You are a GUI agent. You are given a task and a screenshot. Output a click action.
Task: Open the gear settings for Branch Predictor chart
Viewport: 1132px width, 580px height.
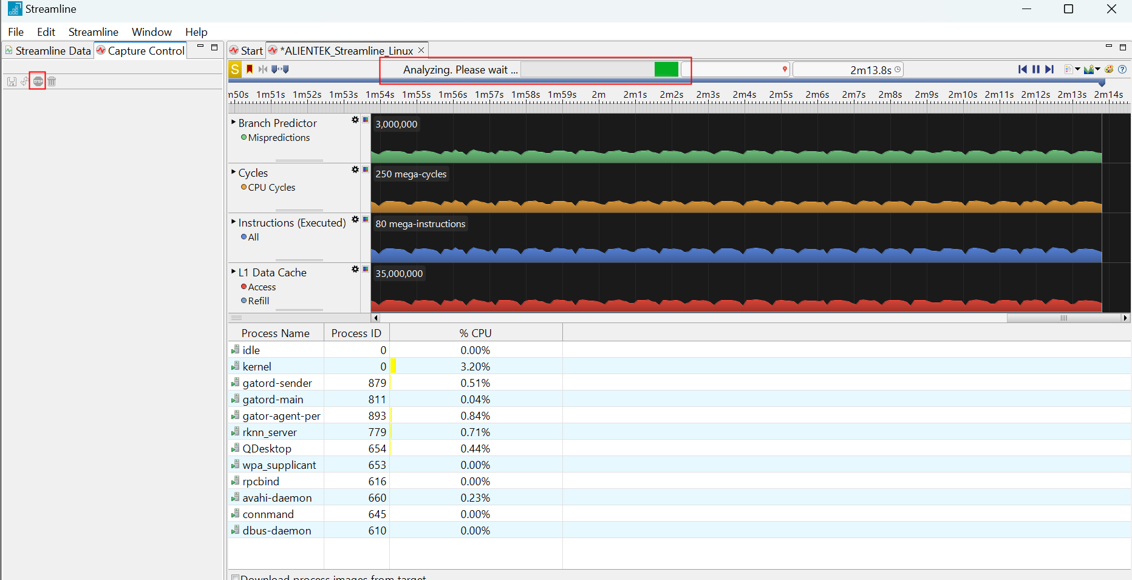pos(355,120)
